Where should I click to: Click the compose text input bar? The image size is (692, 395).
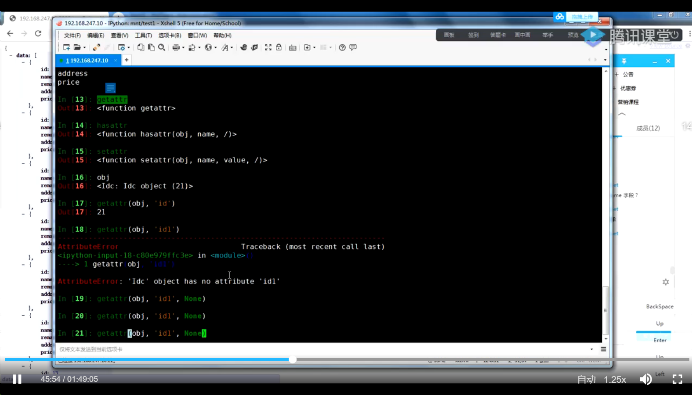click(323, 349)
